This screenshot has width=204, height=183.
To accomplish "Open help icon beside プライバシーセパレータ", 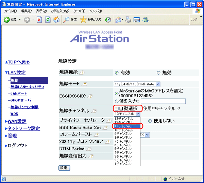I will click(109, 121).
